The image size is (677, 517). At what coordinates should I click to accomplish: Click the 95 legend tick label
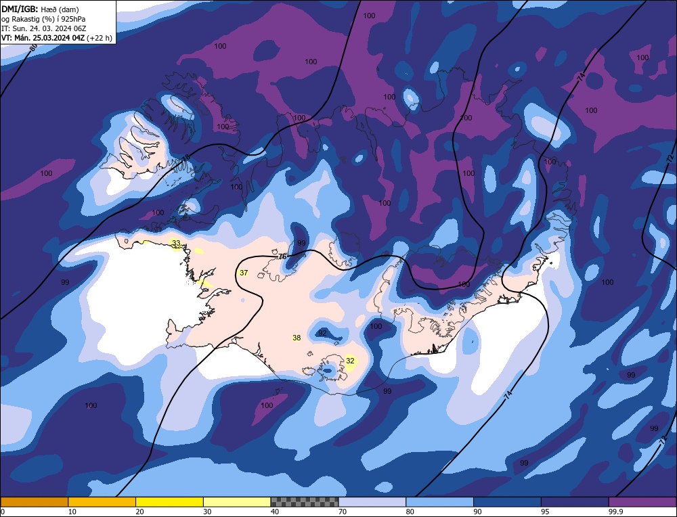click(545, 512)
